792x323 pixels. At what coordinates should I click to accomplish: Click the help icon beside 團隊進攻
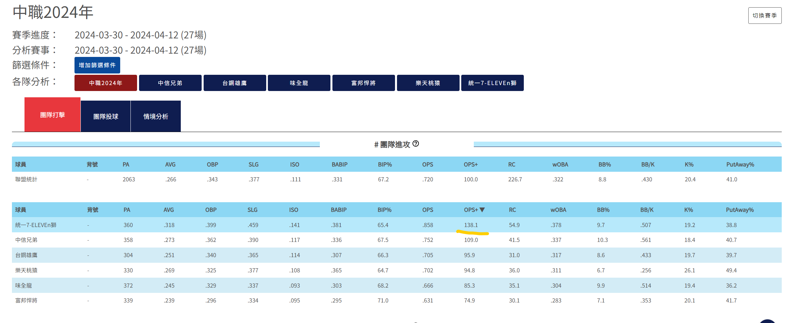pos(416,144)
